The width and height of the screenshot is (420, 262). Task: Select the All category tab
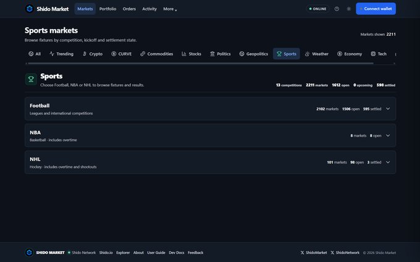tap(35, 54)
